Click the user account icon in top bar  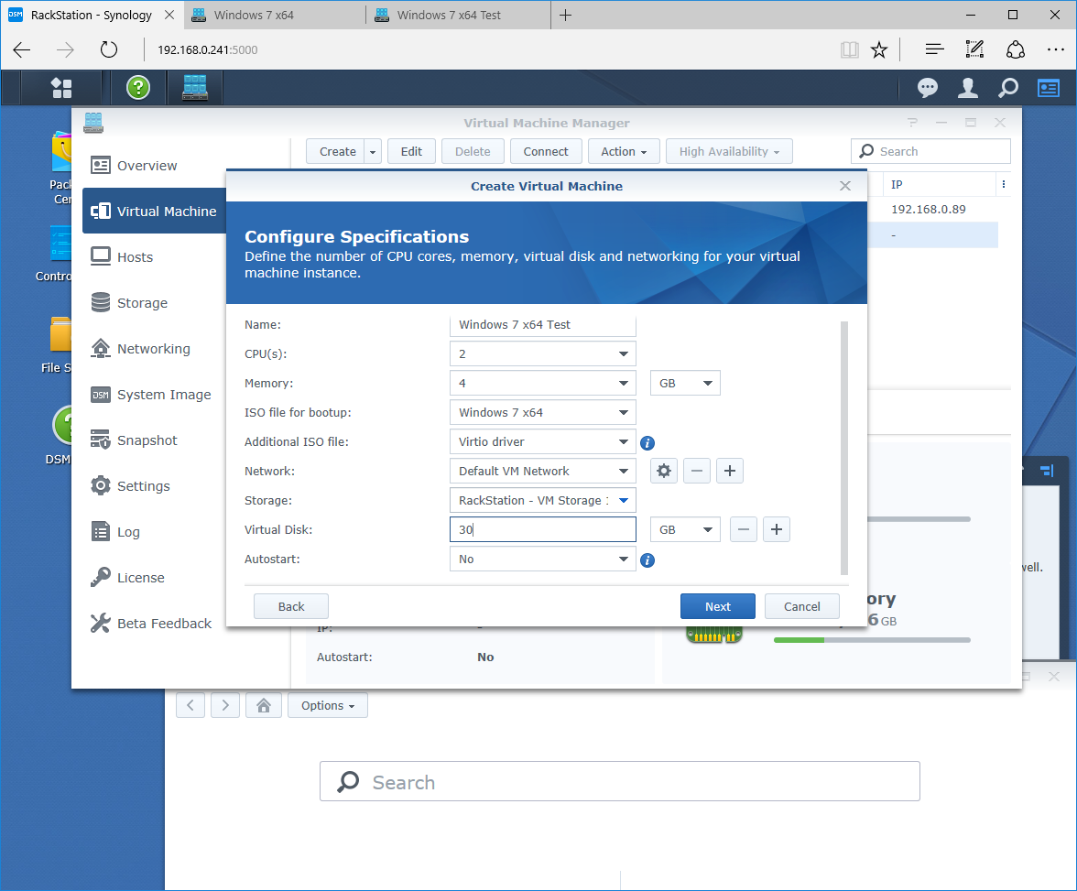[968, 88]
